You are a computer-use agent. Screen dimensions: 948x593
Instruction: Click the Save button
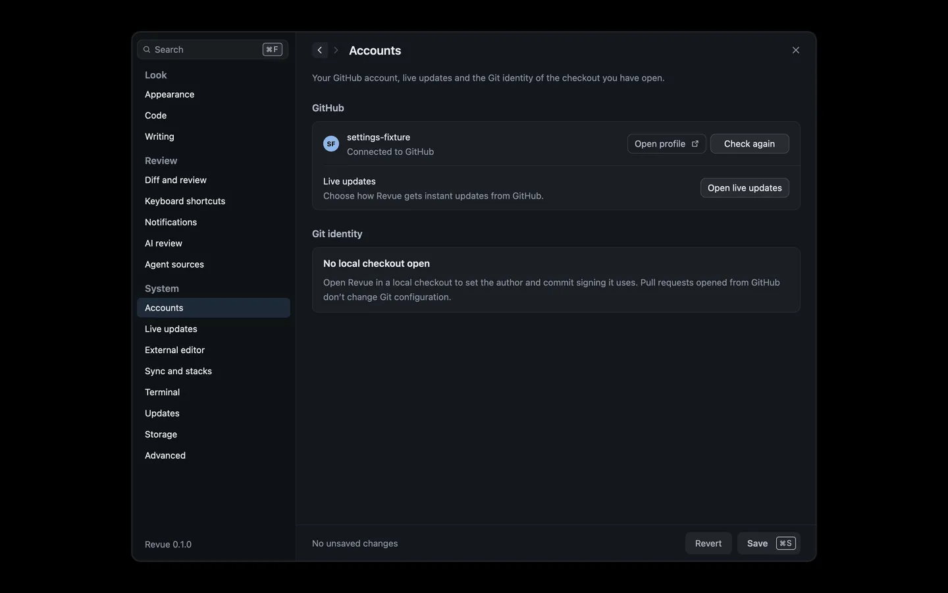coord(768,544)
